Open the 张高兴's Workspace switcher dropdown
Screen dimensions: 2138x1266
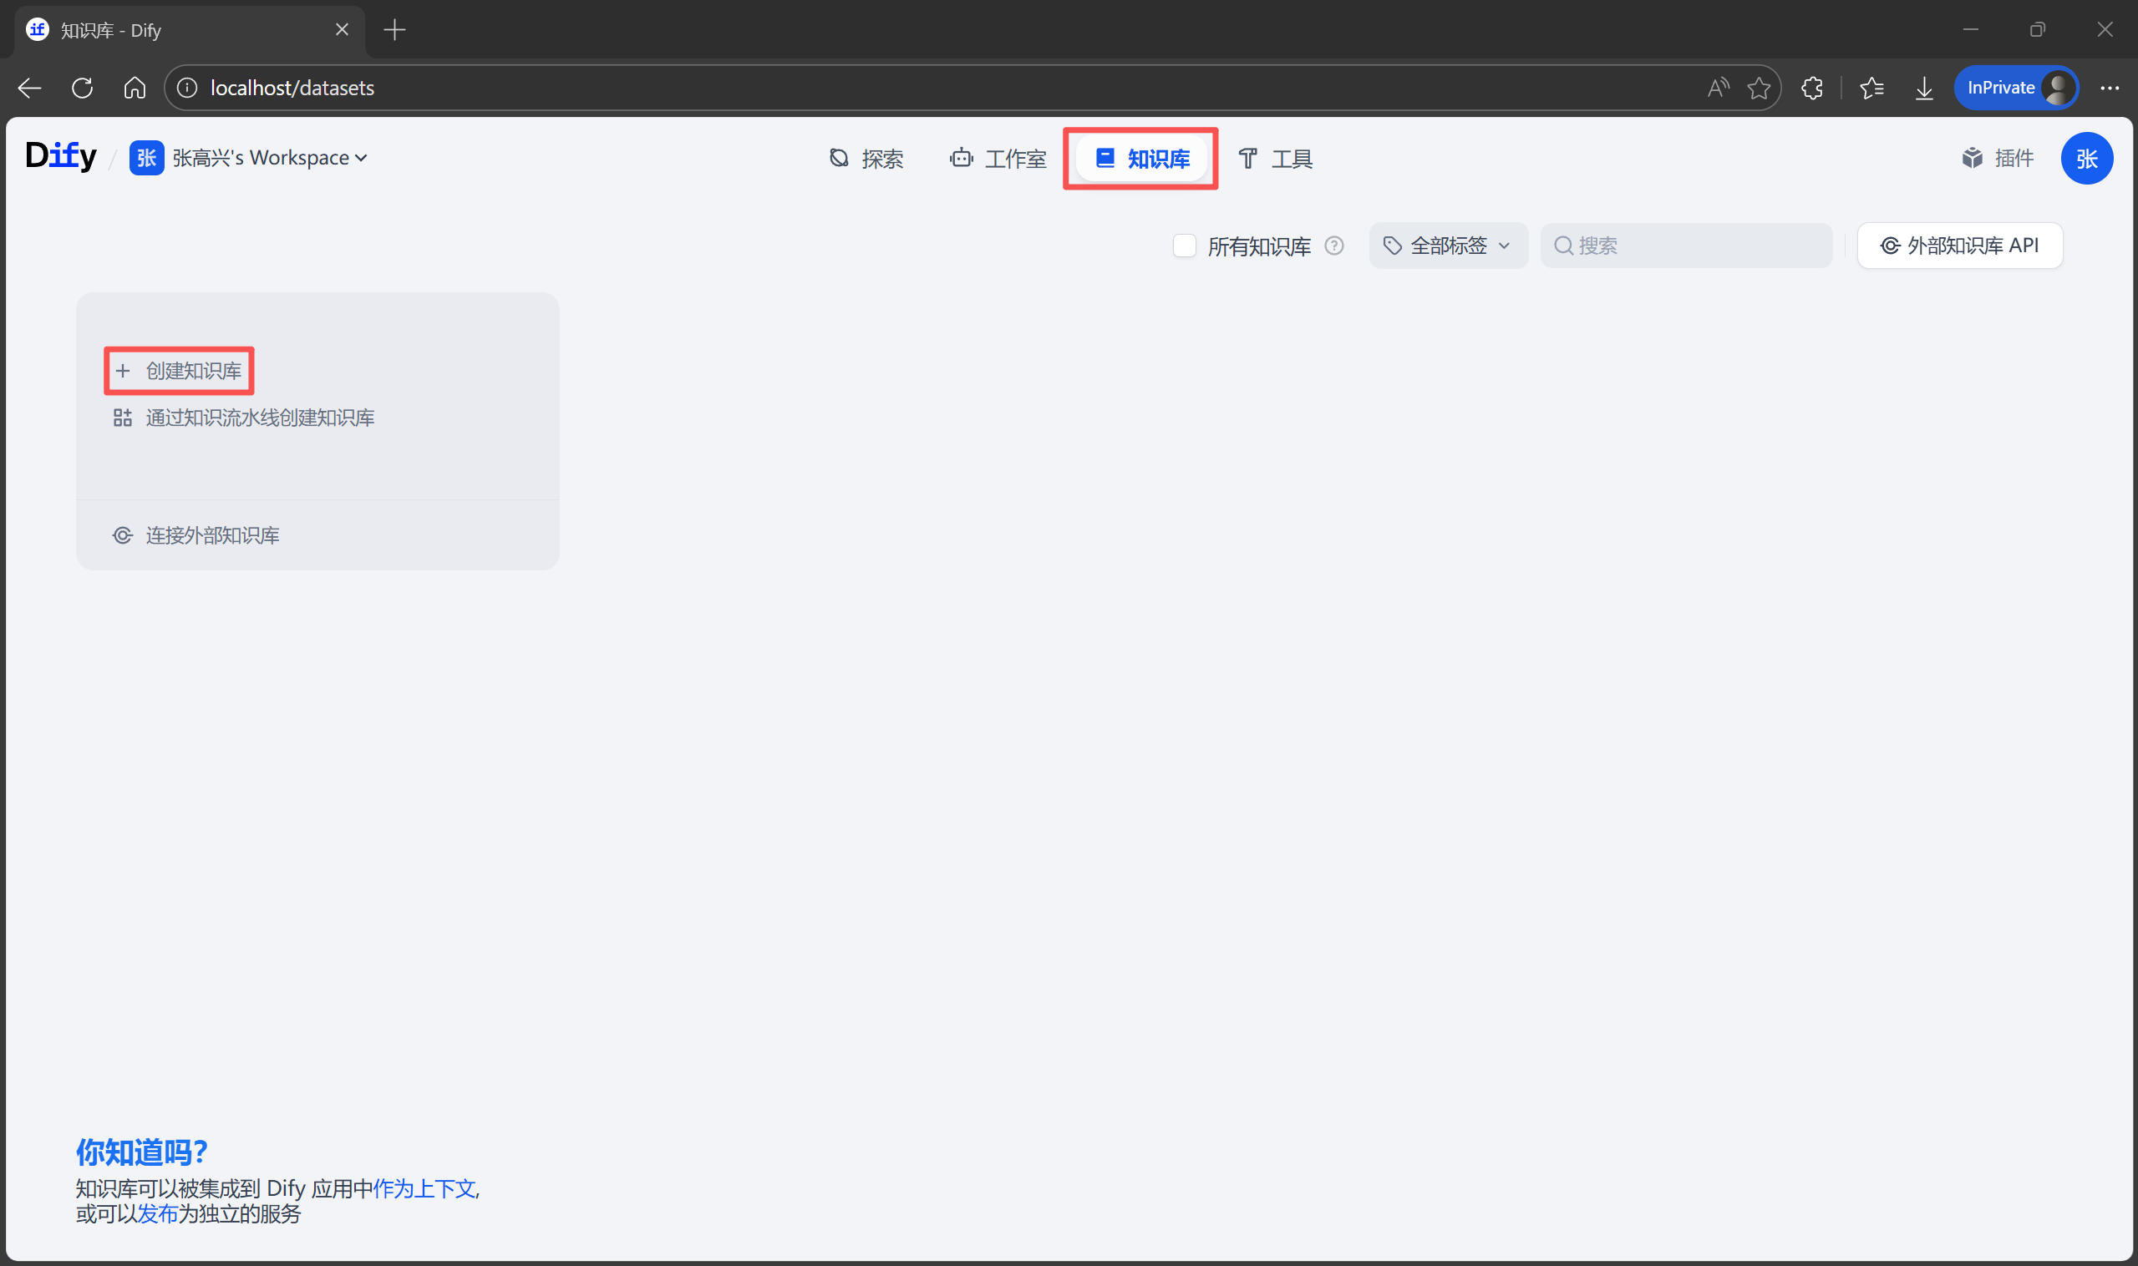pos(269,158)
